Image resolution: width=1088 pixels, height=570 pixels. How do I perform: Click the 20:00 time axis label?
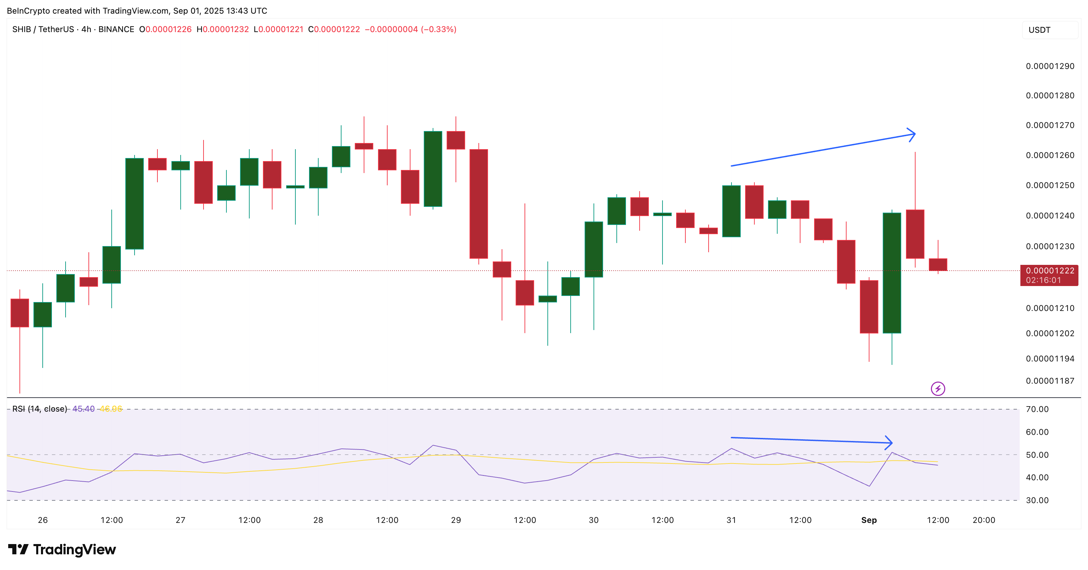(984, 520)
